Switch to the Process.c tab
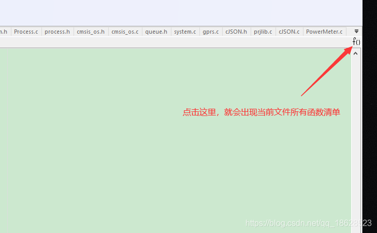The width and height of the screenshot is (377, 233). (26, 32)
